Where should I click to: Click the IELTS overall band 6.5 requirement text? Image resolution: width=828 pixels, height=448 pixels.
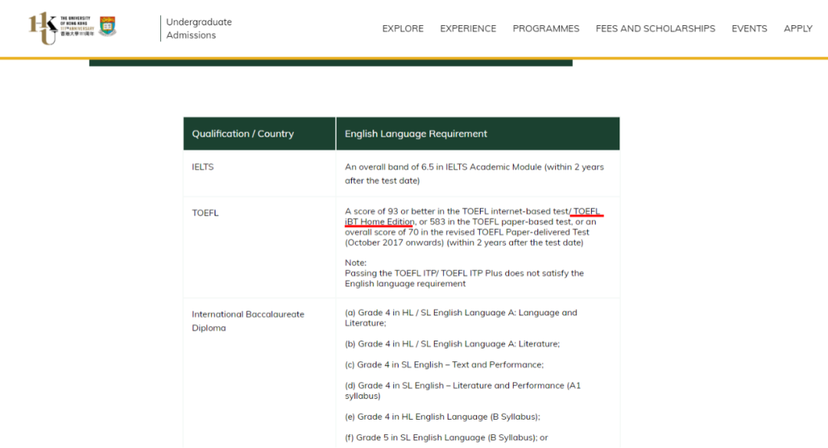(475, 174)
